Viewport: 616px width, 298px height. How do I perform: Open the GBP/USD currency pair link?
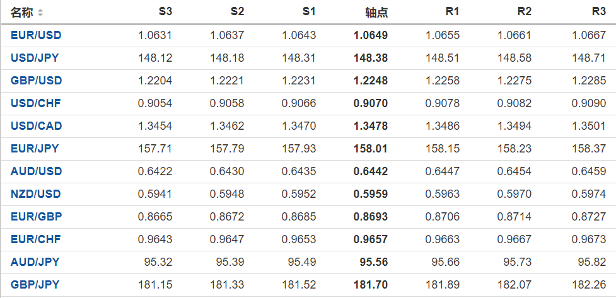pyautogui.click(x=36, y=81)
